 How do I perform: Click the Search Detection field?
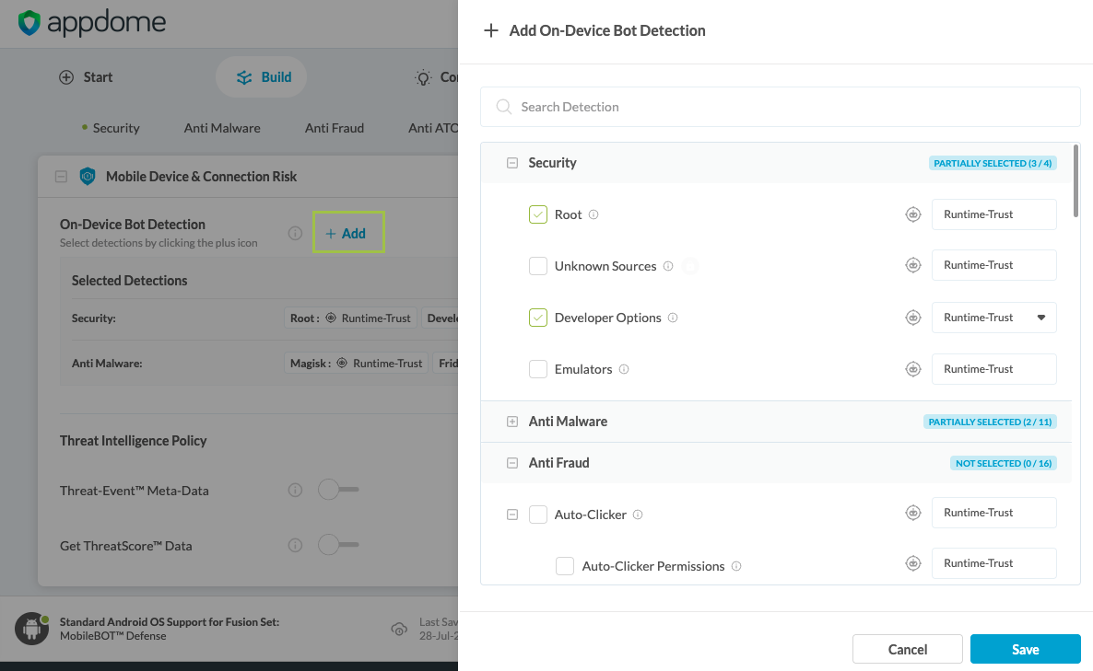tap(780, 107)
